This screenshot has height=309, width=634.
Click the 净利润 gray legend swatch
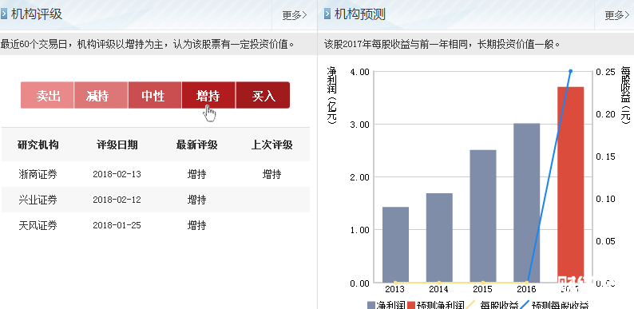[x=371, y=305]
